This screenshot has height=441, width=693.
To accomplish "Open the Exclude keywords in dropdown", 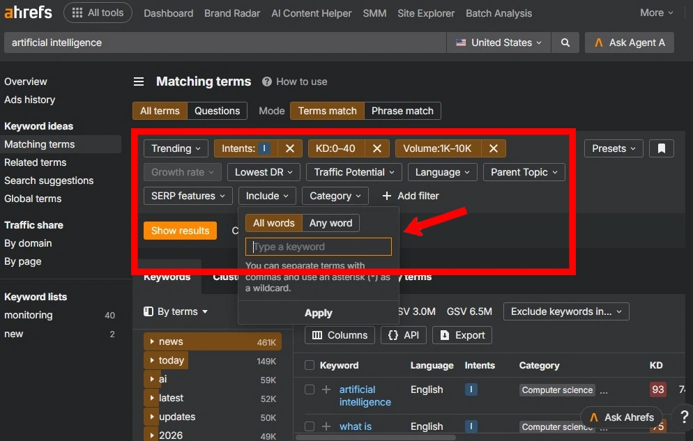I will click(x=566, y=311).
